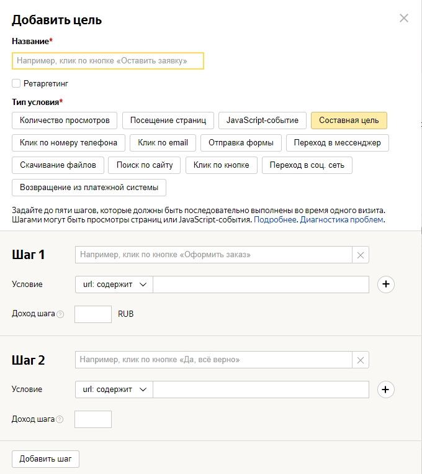This screenshot has width=422, height=474.
Task: Open the Подробнее link
Action: (x=275, y=219)
